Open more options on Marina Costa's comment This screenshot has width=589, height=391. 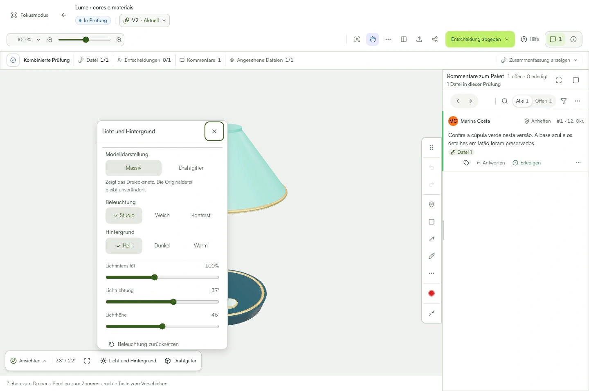point(578,163)
